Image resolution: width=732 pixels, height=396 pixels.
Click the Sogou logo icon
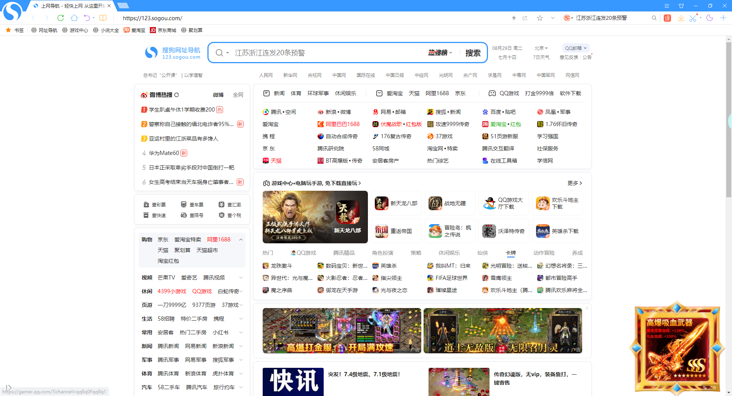point(151,53)
